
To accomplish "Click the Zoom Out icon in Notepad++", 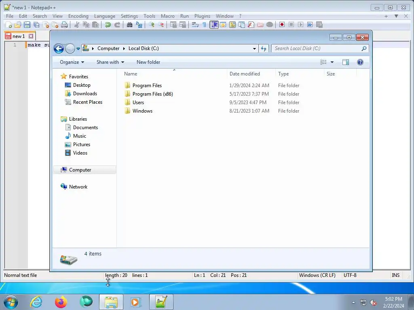I will tap(161, 25).
